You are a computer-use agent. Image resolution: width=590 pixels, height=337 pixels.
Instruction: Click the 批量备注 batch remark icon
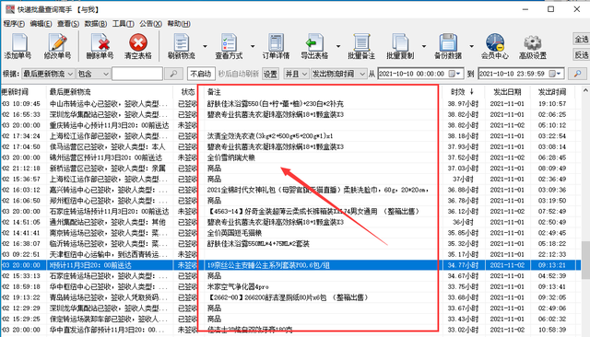[361, 46]
